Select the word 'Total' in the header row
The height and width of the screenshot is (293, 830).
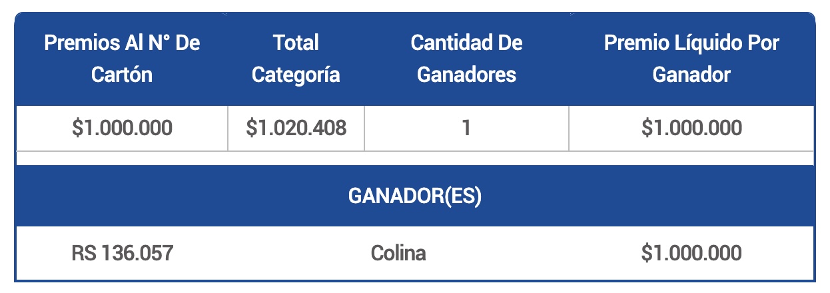coord(296,43)
